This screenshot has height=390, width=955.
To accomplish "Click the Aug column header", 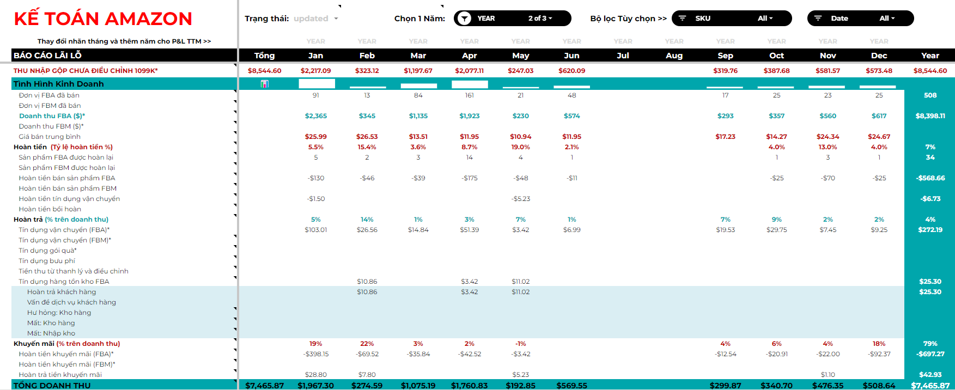I will click(674, 56).
